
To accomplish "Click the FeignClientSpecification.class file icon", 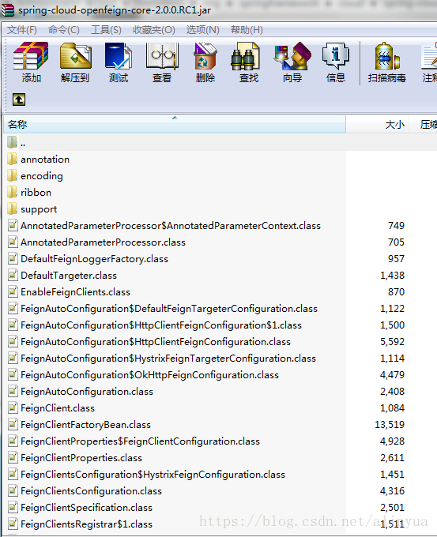I will (13, 507).
